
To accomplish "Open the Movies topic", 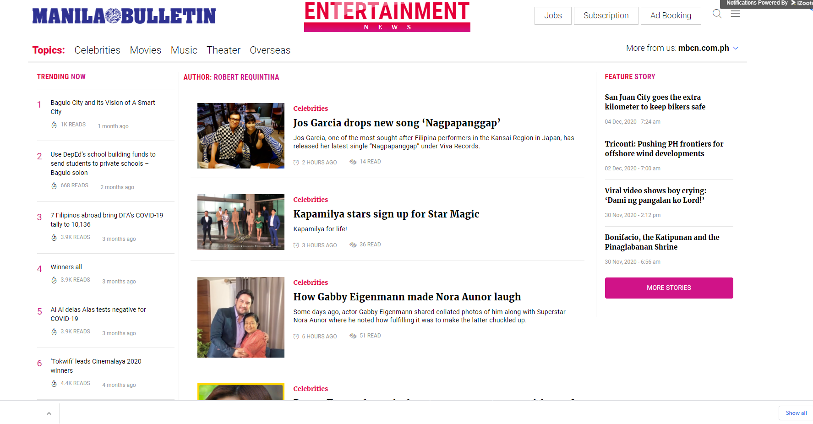I will pos(146,50).
